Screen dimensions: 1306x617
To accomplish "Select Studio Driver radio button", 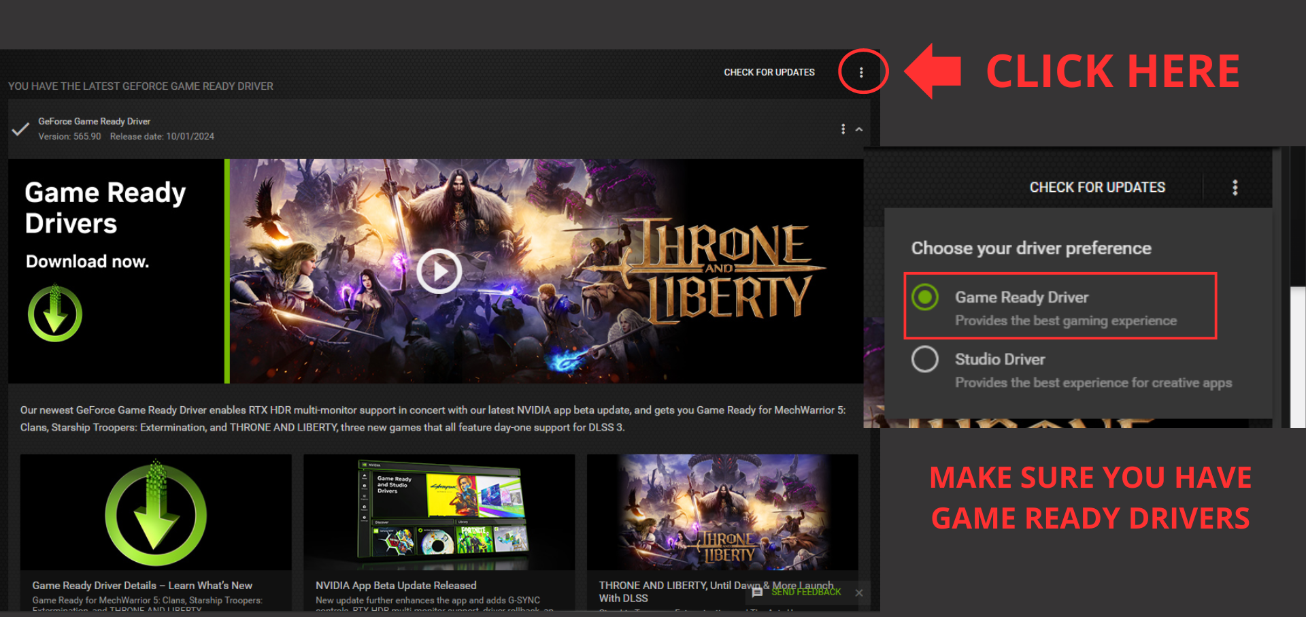I will [925, 359].
